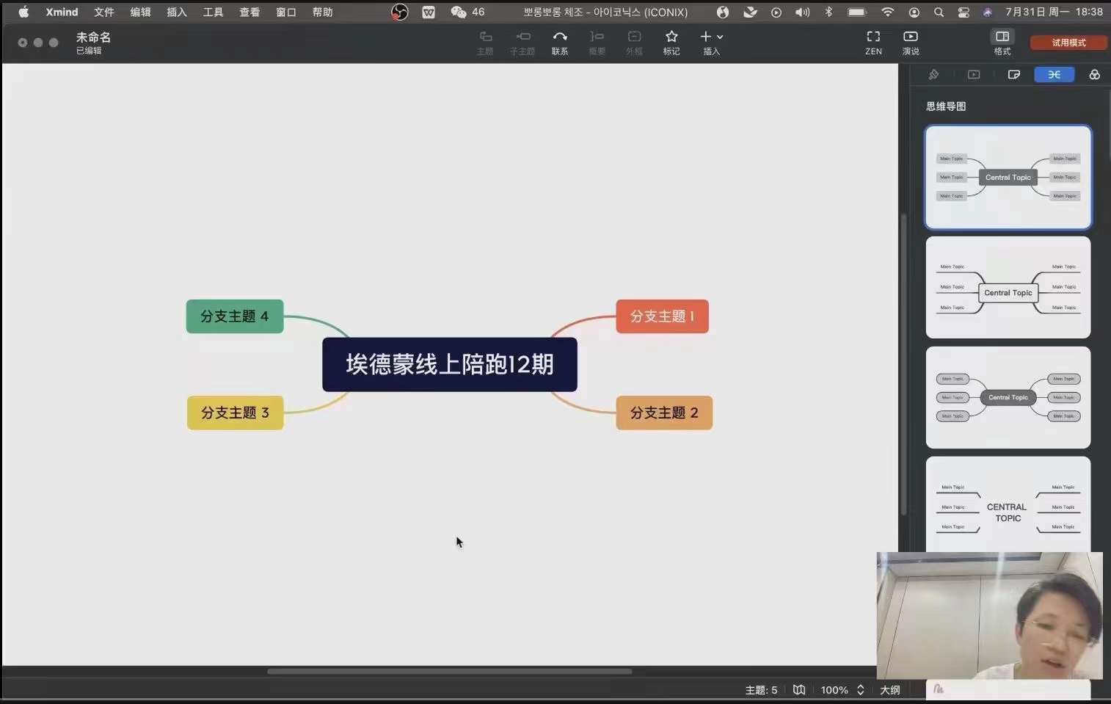This screenshot has width=1111, height=704.
Task: Click the 联系 relationship toolbar icon
Action: pos(560,43)
